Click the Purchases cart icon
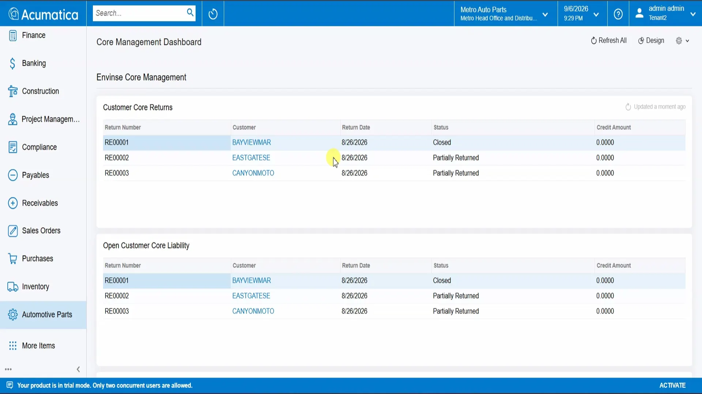702x394 pixels. pos(13,259)
